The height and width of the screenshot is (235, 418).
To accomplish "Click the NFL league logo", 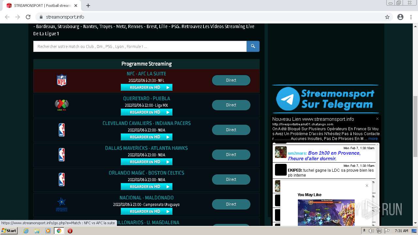I will 62,80.
